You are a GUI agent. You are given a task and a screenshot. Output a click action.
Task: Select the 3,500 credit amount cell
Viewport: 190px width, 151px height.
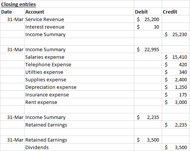click(176, 147)
